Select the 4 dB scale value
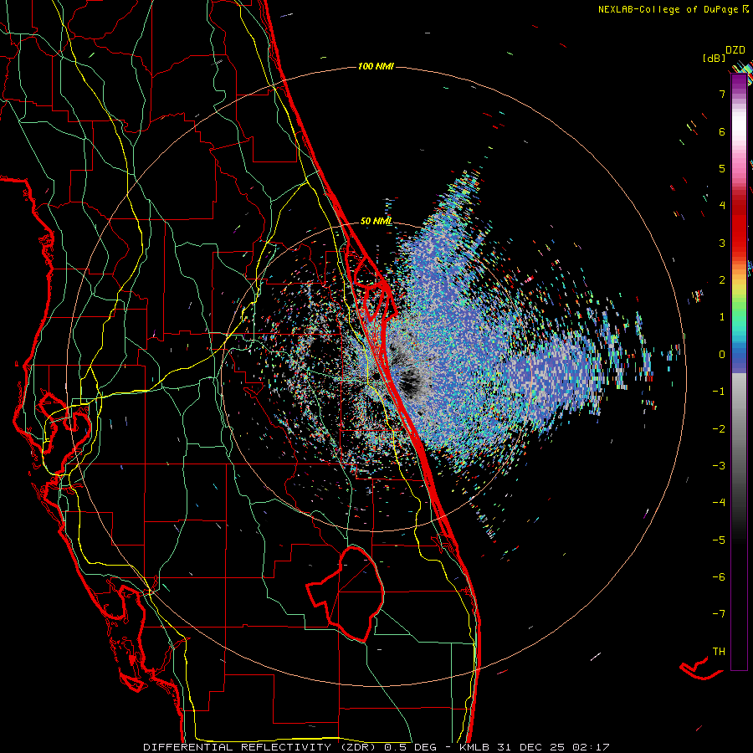 [722, 206]
